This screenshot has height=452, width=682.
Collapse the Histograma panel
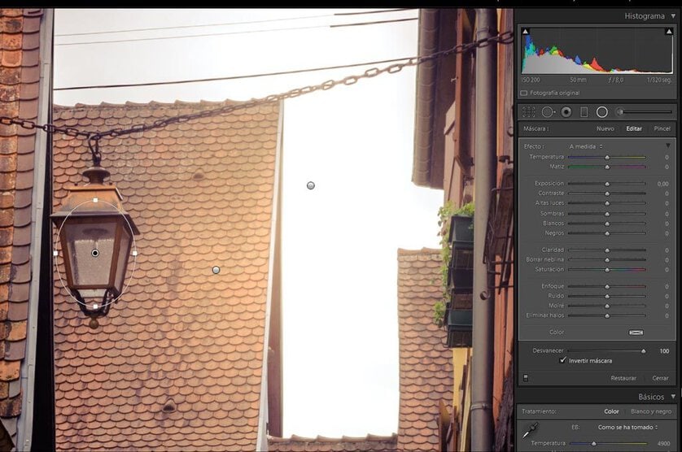click(x=673, y=16)
